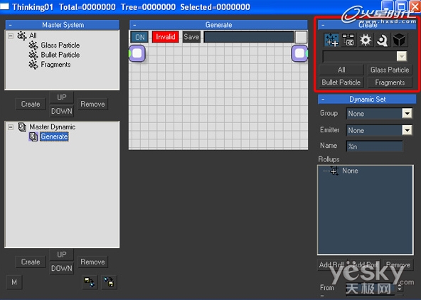Toggle the M button
This screenshot has width=421, height=300.
point(14,282)
